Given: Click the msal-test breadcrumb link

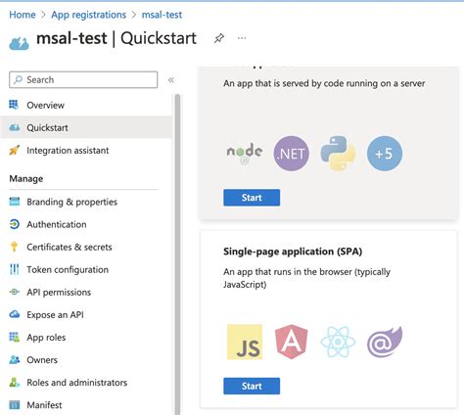Looking at the screenshot, I should coord(162,15).
